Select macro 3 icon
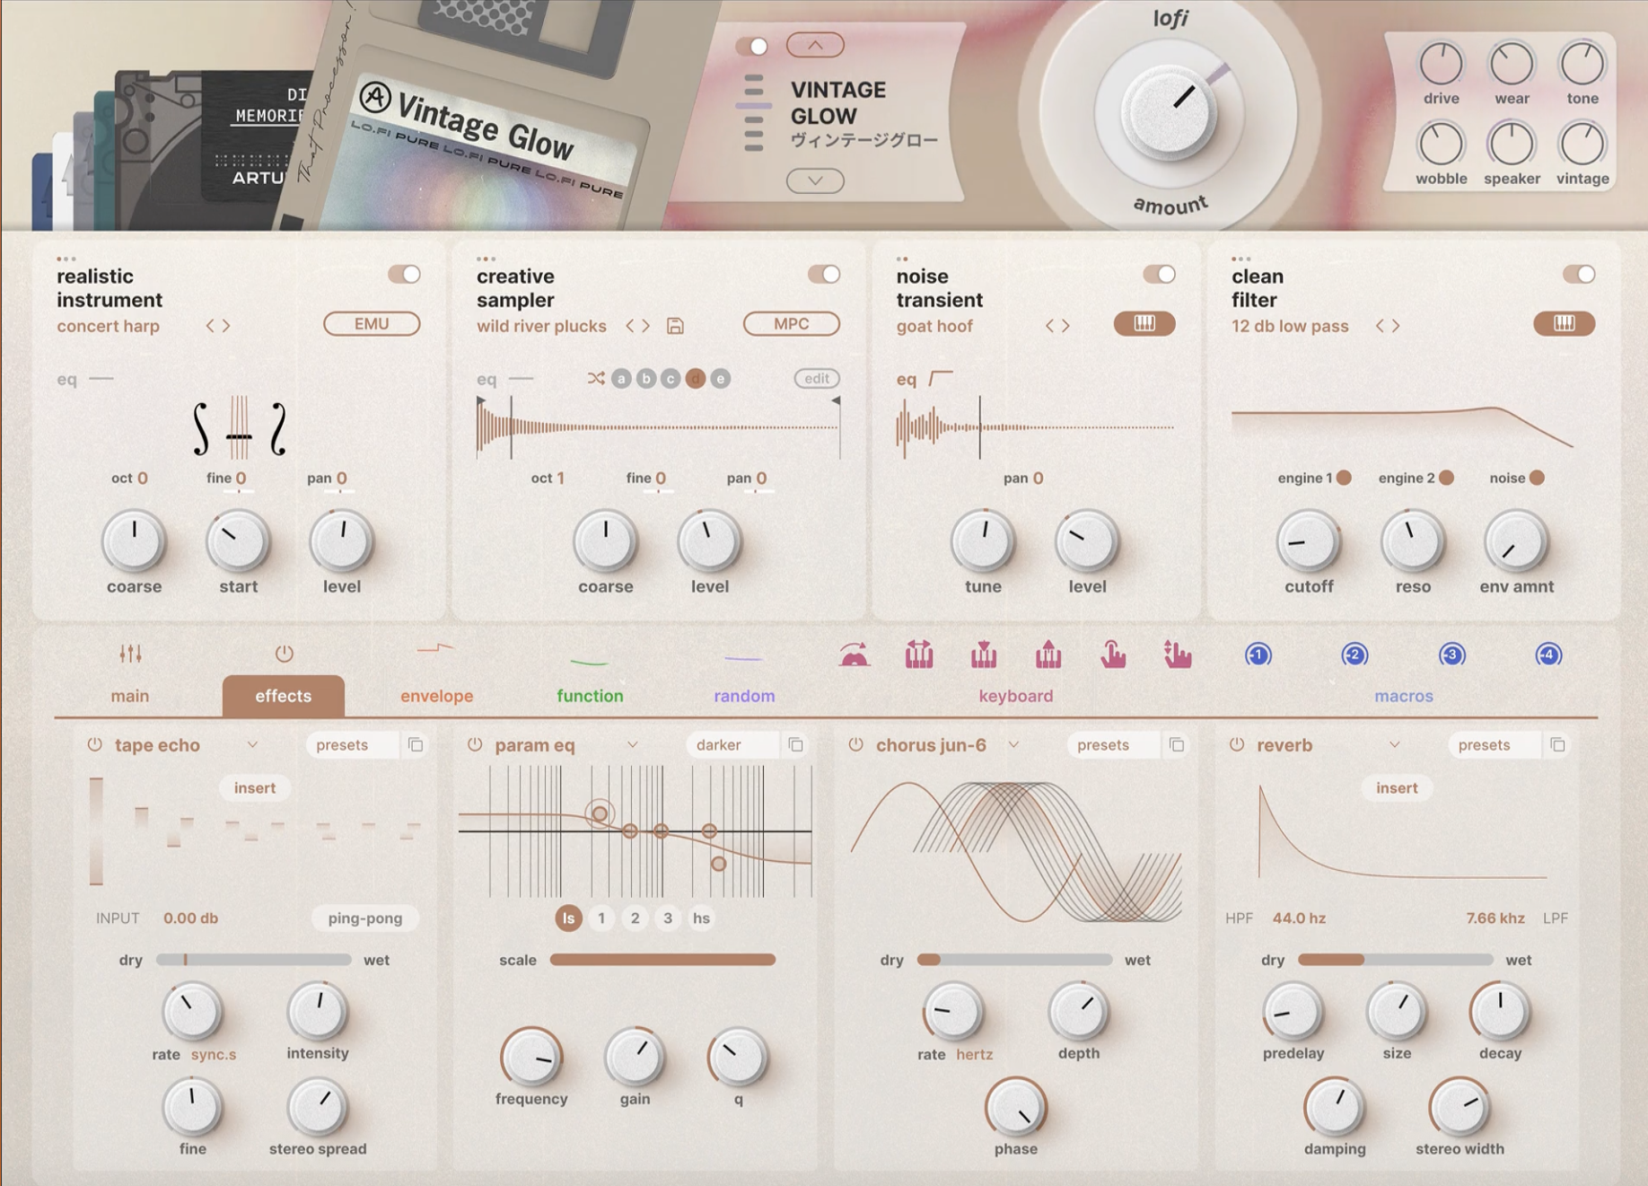1648x1186 pixels. (1451, 654)
